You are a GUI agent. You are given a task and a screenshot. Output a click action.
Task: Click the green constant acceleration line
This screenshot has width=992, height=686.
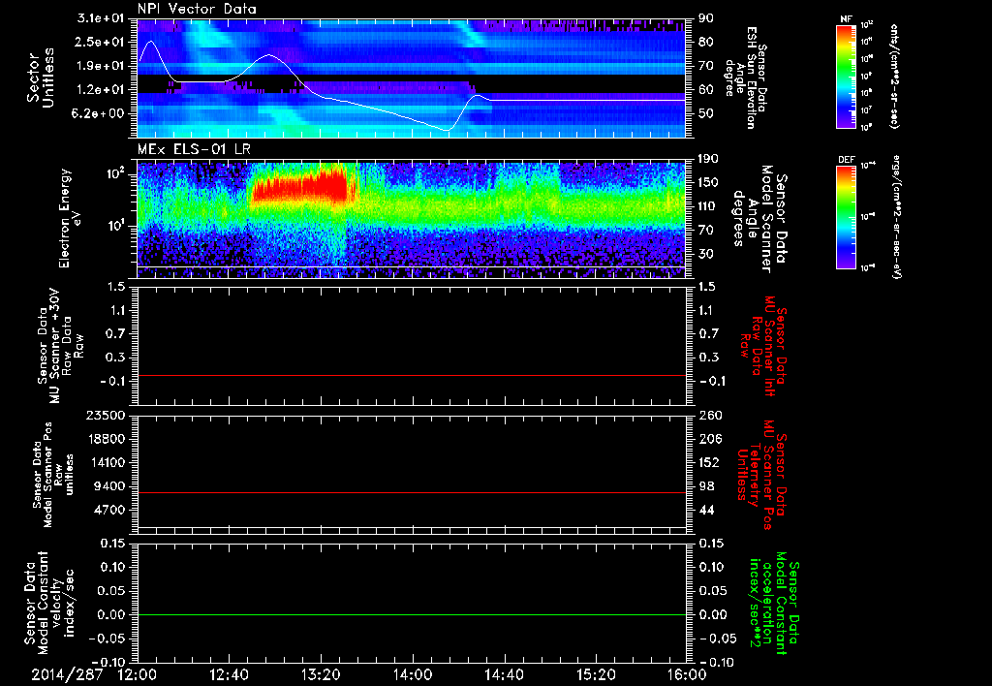[411, 614]
